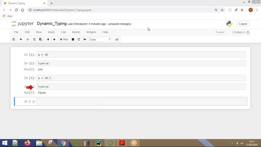Open the Windows Start menu
Image resolution: width=261 pixels, height=147 pixels.
tap(4, 143)
